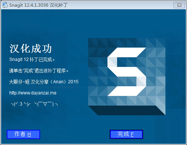Click the ヽ(￣▽￣)ヽ smiling emoticon
This screenshot has width=187, height=145.
46,104
